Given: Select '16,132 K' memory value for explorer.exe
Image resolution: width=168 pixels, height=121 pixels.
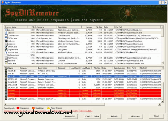Looking at the screenshot, I should pyautogui.click(x=89, y=52).
